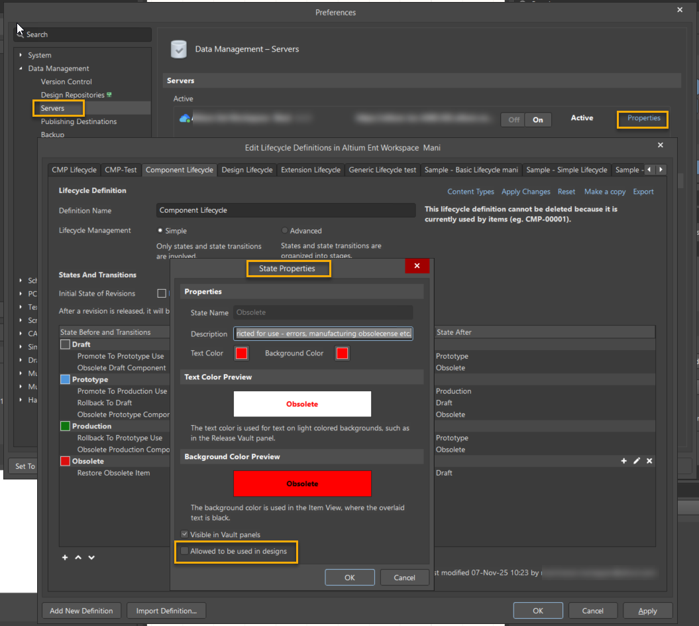Open the Text Color swatch picker

click(241, 353)
